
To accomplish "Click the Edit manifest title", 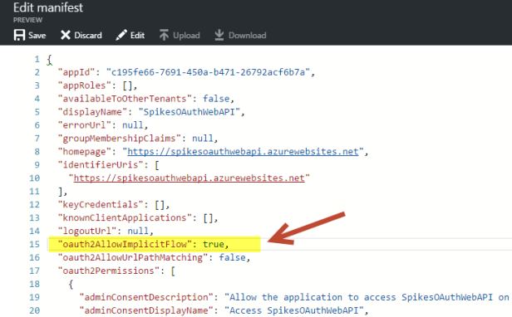I will pyautogui.click(x=48, y=7).
